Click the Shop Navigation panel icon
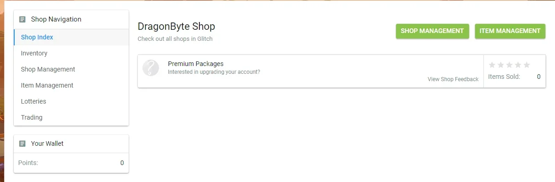The height and width of the screenshot is (182, 555). click(x=23, y=19)
